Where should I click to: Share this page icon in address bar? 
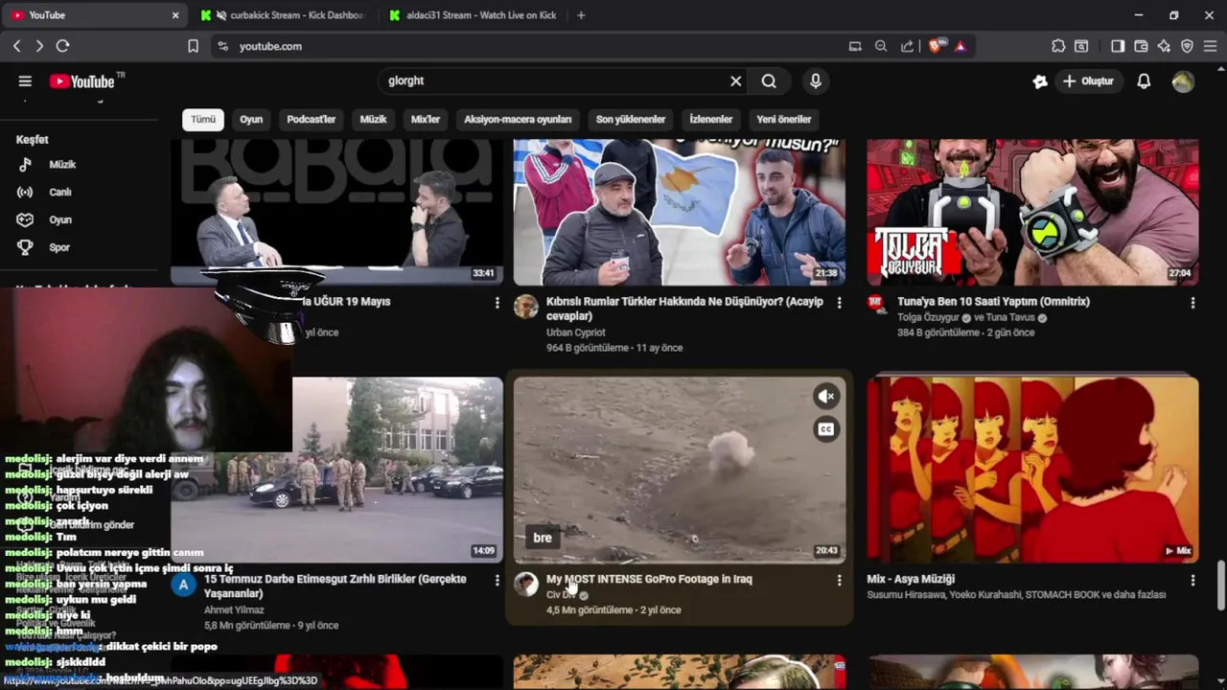[x=907, y=46]
